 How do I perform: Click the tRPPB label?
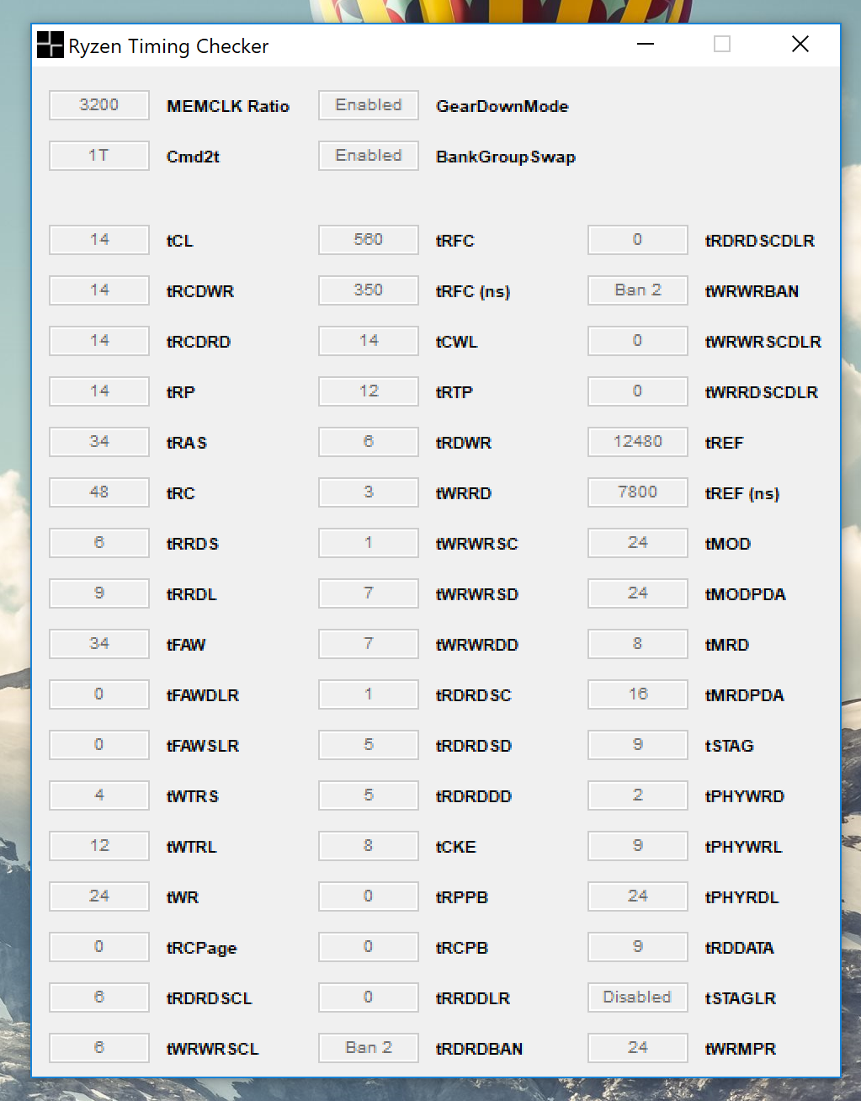[462, 897]
